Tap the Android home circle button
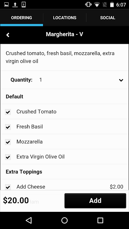This screenshot has height=229, width=129. pos(64,220)
